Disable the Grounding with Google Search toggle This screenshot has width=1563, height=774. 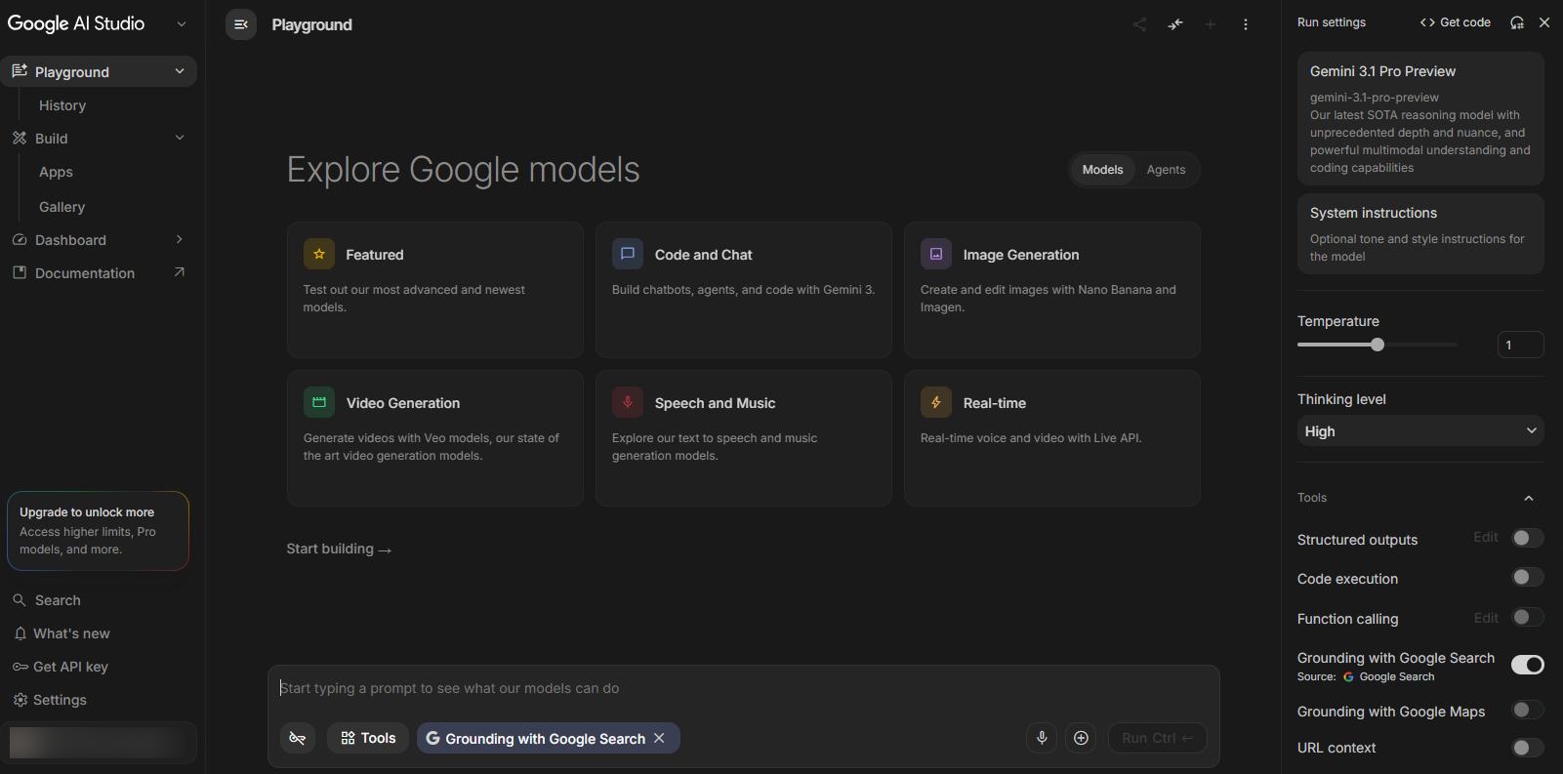coord(1528,665)
